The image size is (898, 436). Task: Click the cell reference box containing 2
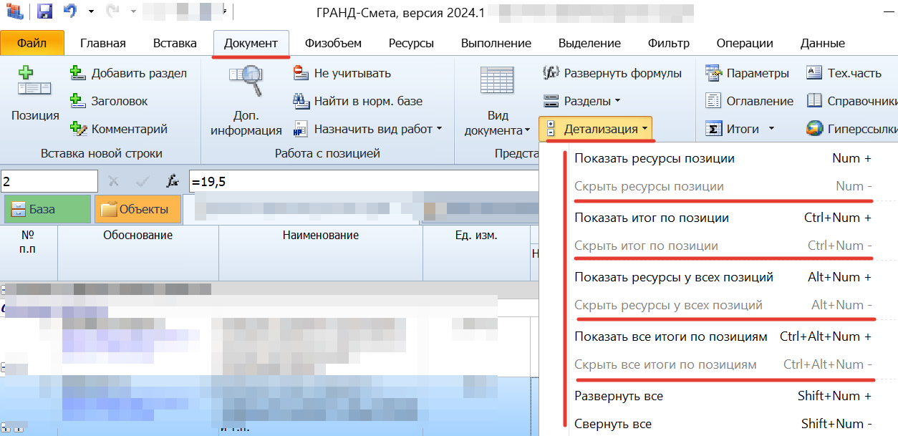coord(49,182)
